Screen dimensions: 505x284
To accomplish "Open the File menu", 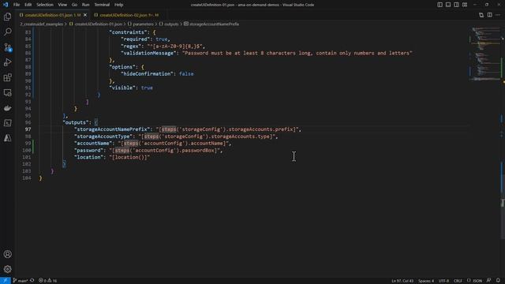I will pyautogui.click(x=17, y=5).
